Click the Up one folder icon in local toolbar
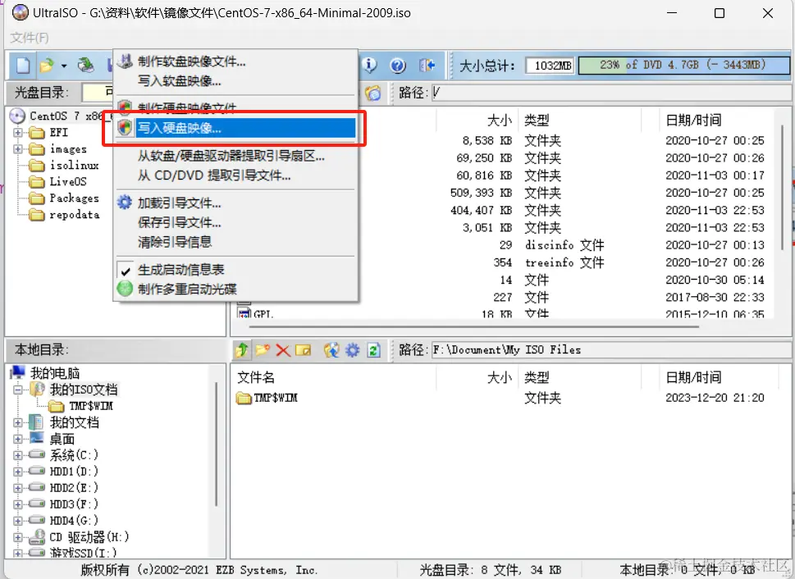 tap(242, 350)
